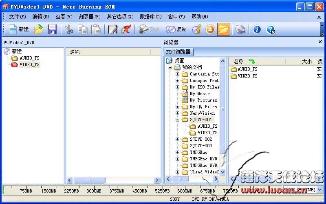Expand the NeroVision folder node
The image size is (326, 204).
point(177,113)
